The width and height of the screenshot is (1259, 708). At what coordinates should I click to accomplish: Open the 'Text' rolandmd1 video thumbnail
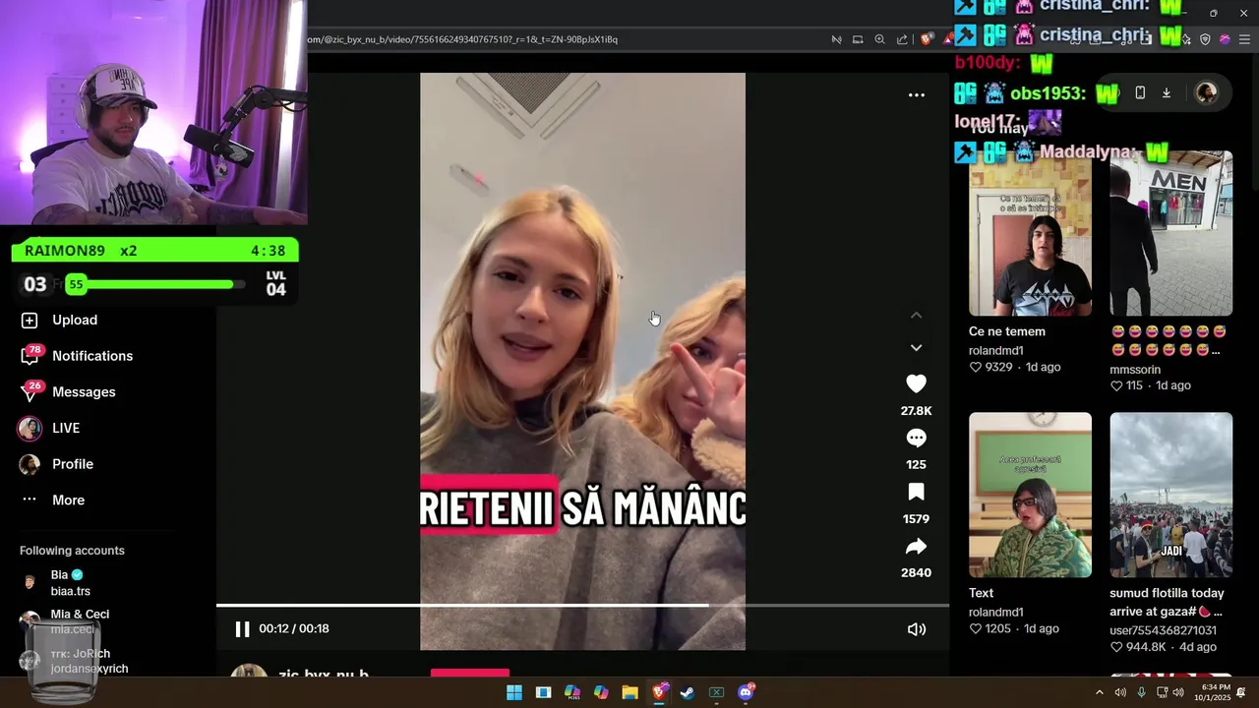[x=1030, y=495]
